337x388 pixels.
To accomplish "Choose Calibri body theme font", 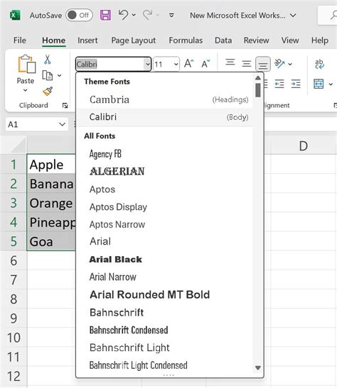I will (x=164, y=117).
